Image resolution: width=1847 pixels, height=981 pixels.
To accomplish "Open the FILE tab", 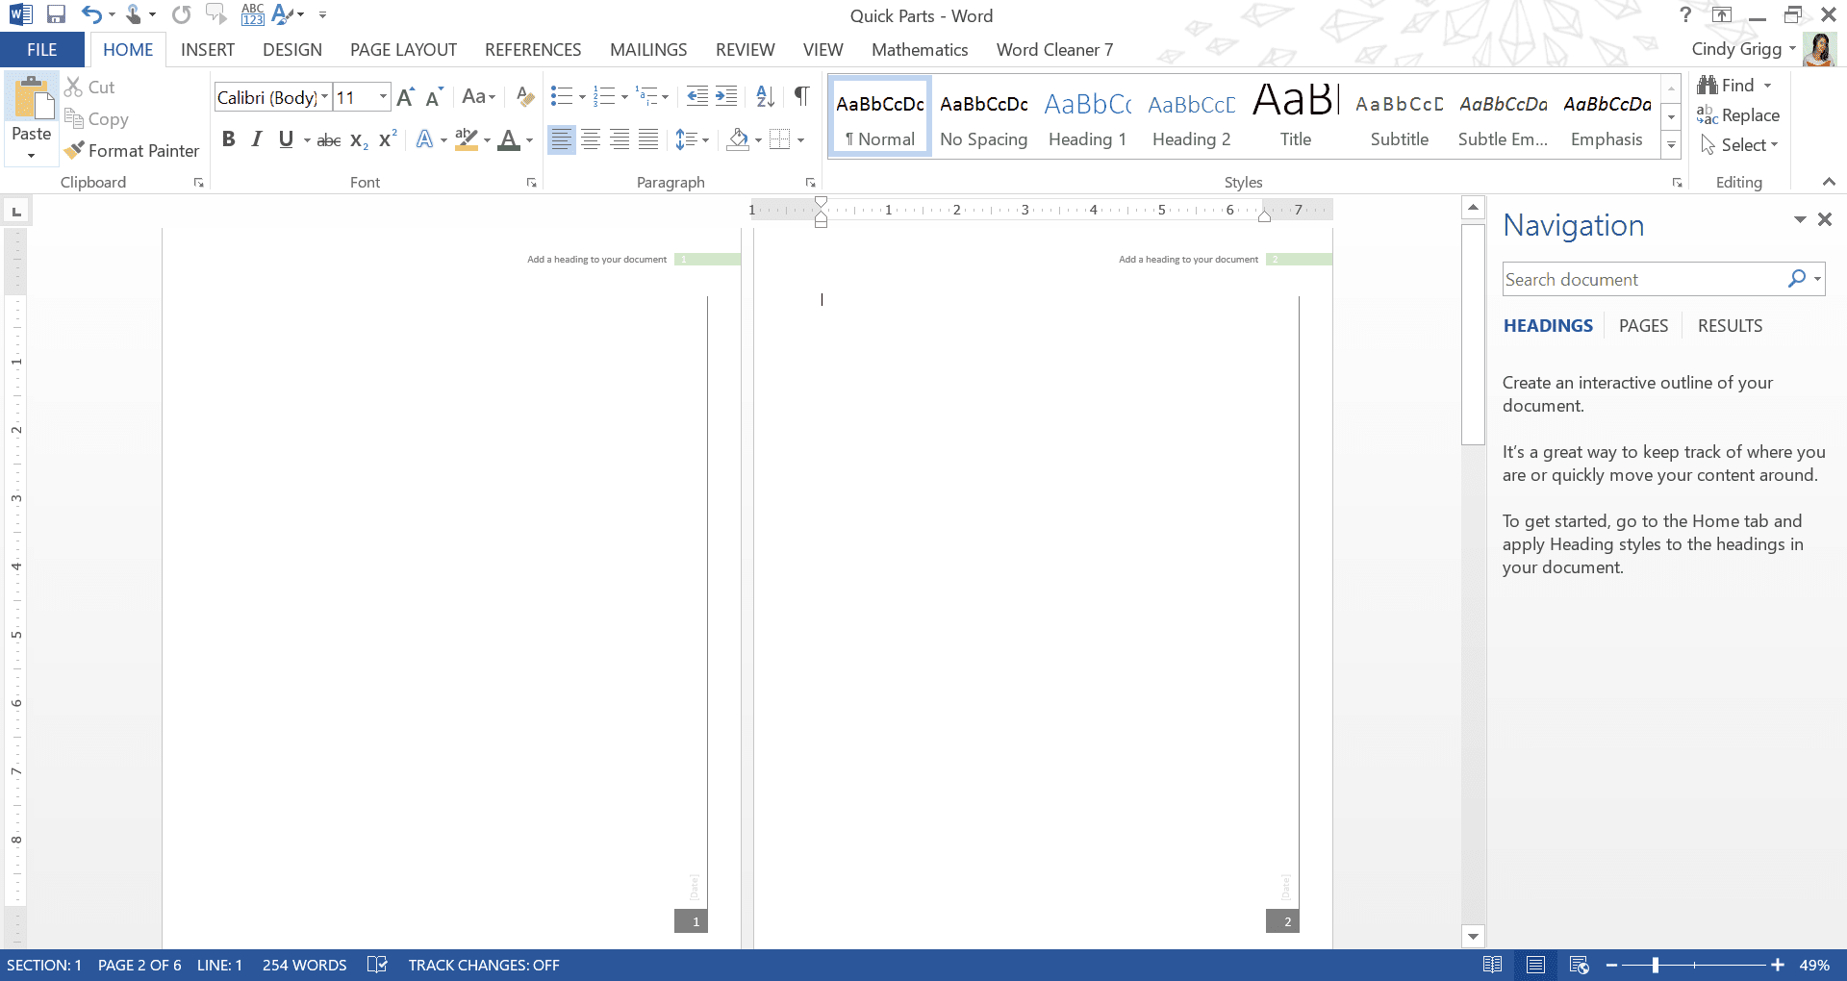I will (x=42, y=50).
